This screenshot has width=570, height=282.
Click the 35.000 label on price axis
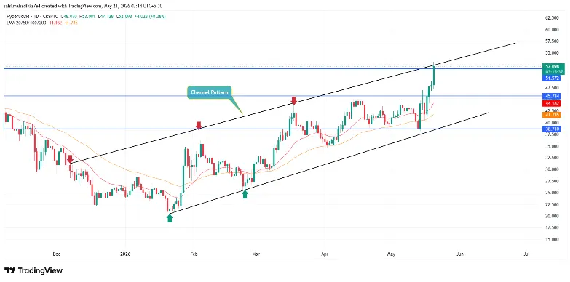[x=553, y=146]
